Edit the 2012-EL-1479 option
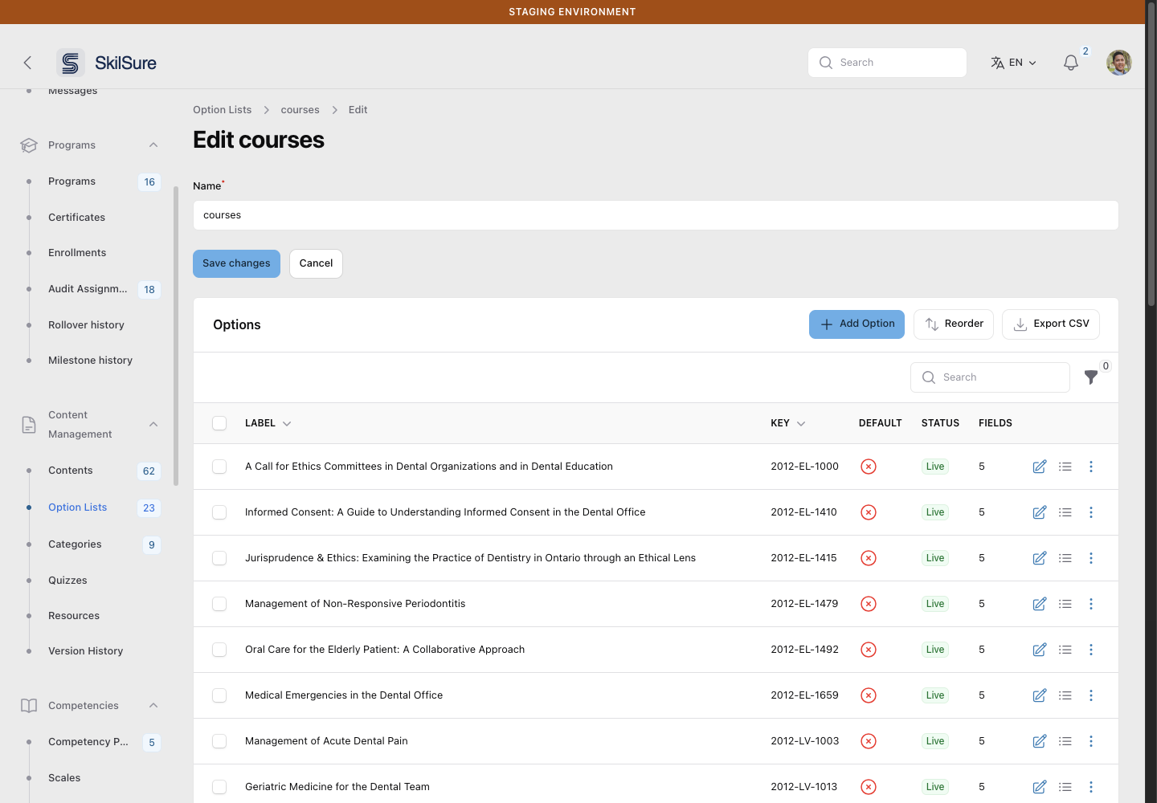This screenshot has width=1157, height=803. point(1040,604)
